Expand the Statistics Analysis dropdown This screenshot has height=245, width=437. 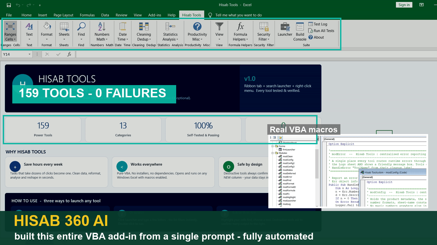(170, 32)
